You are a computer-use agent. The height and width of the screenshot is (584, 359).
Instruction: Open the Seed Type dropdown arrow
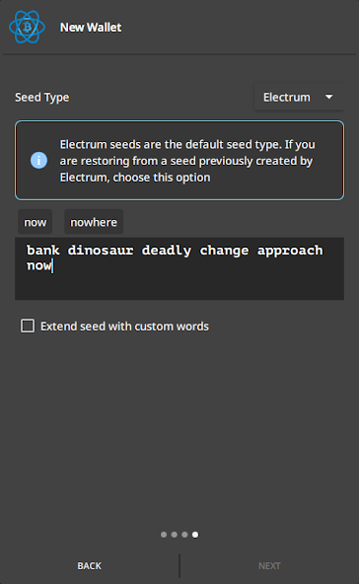coord(328,97)
